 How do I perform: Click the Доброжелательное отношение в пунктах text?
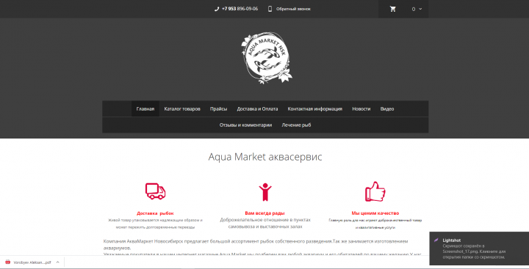pos(265,224)
